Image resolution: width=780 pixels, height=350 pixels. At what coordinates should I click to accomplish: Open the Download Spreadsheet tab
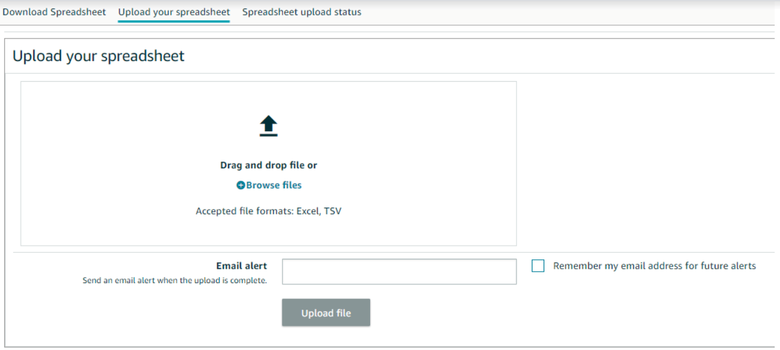click(x=54, y=12)
